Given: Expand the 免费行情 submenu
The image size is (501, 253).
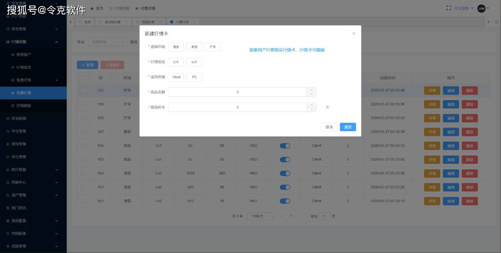Looking at the screenshot, I should tap(33, 80).
